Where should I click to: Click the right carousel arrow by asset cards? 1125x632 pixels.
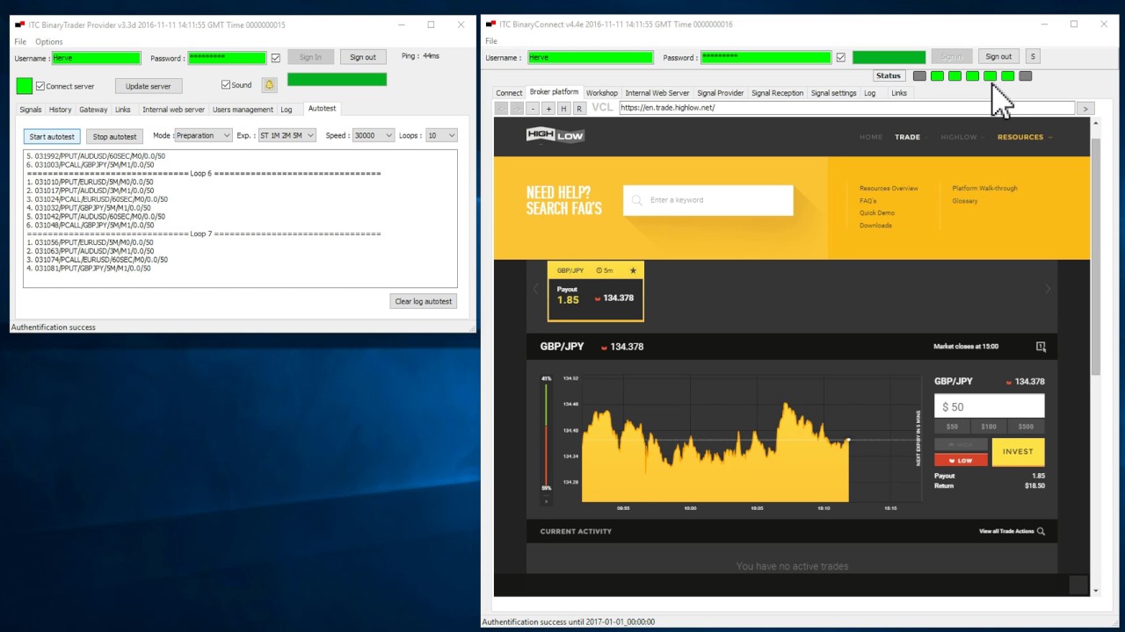pos(1047,289)
